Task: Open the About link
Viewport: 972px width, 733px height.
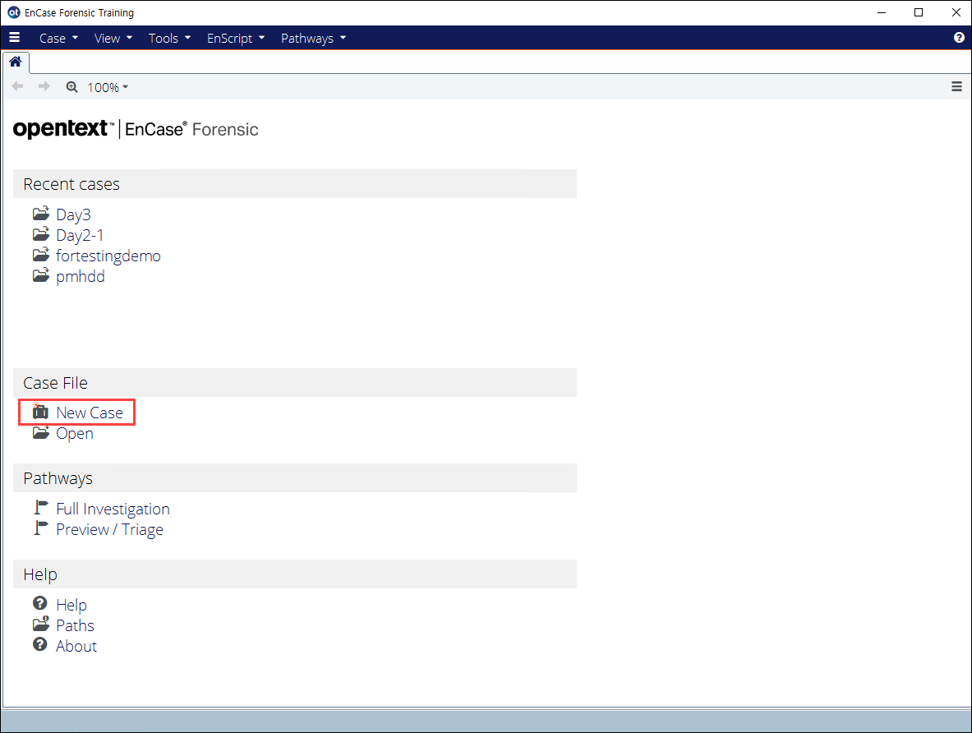Action: pyautogui.click(x=76, y=646)
